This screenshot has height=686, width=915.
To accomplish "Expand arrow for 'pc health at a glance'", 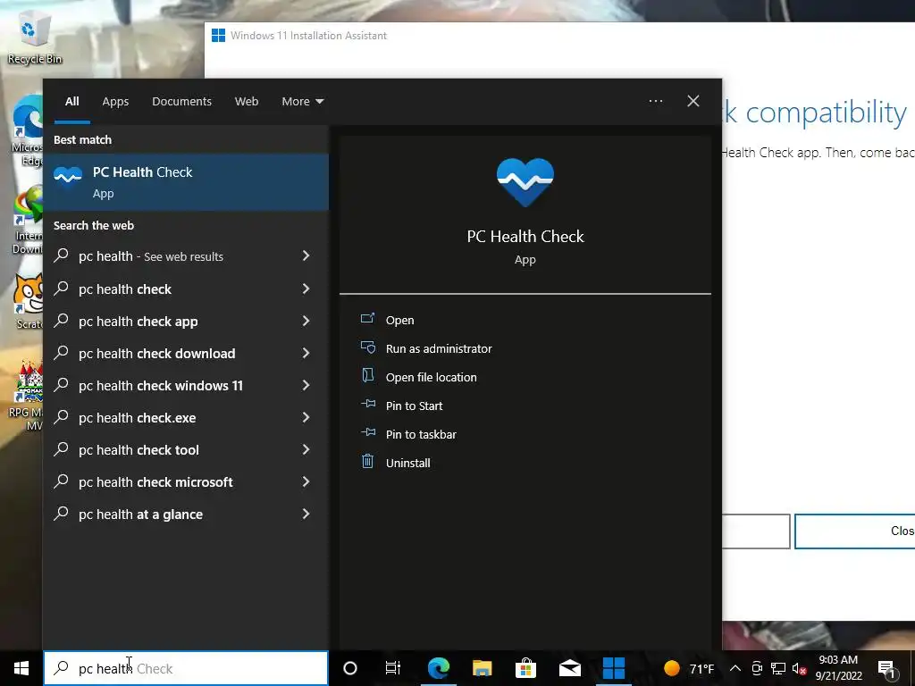I will [306, 514].
